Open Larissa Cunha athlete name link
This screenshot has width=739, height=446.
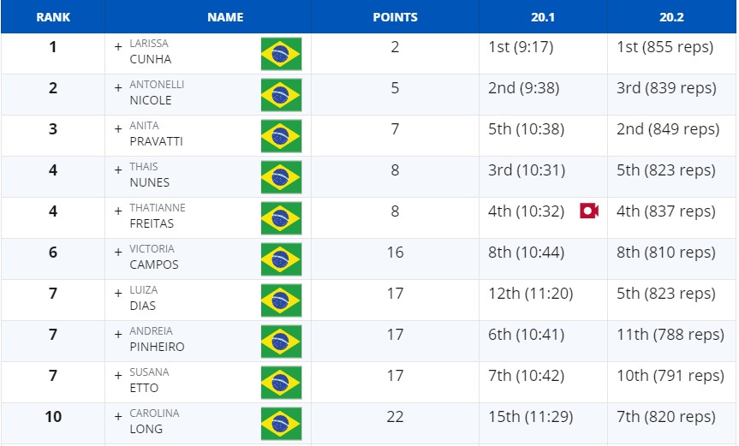[x=151, y=51]
